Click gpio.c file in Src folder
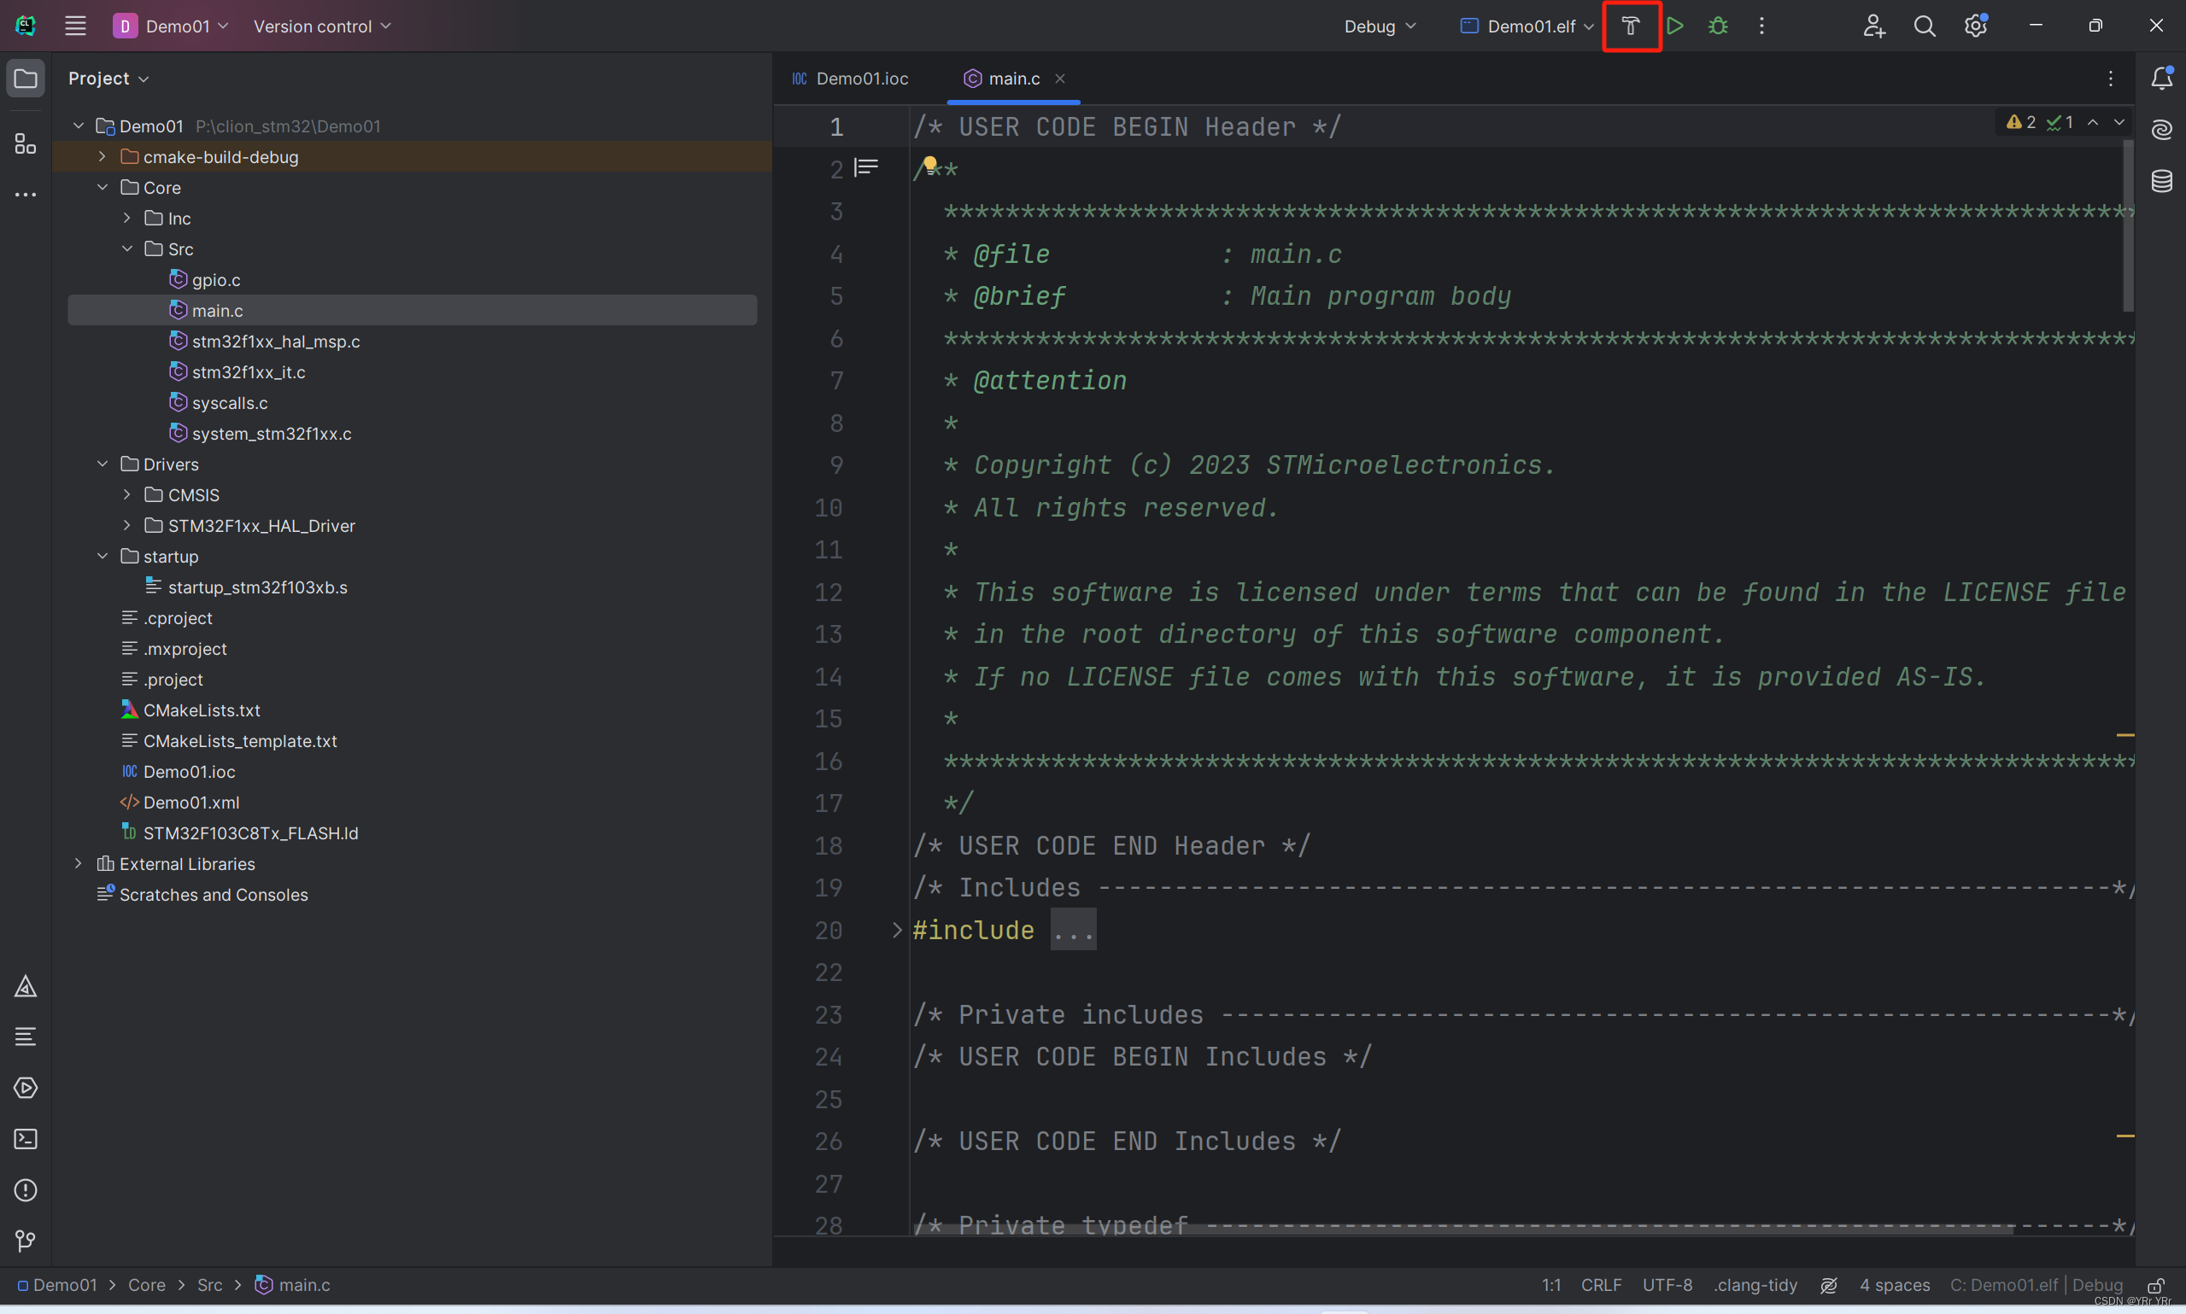 tap(219, 279)
